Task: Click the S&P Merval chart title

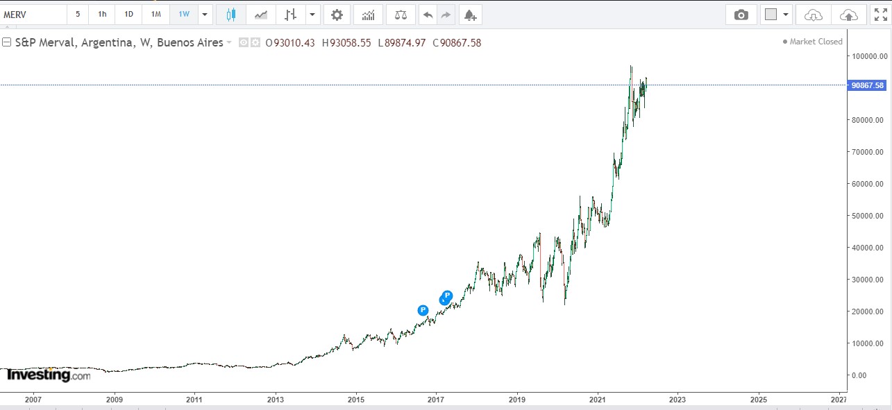Action: pyautogui.click(x=119, y=42)
